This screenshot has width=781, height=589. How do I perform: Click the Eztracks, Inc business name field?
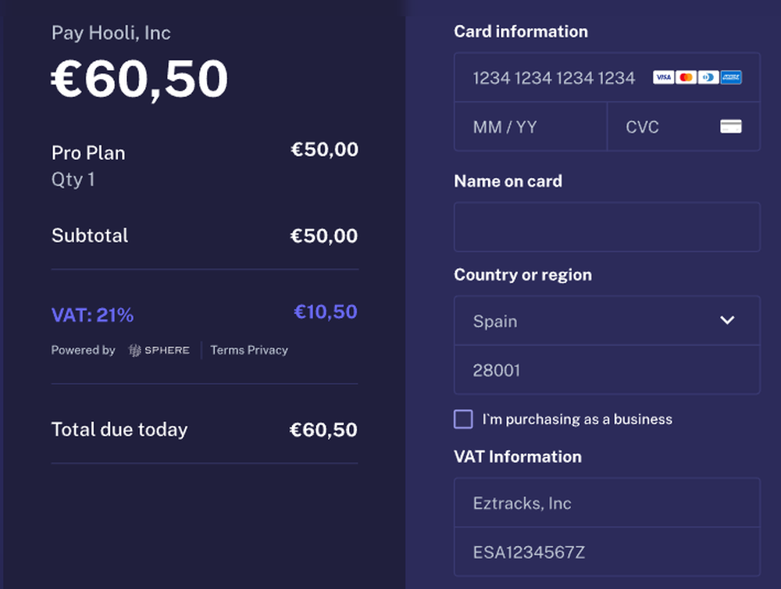point(607,503)
